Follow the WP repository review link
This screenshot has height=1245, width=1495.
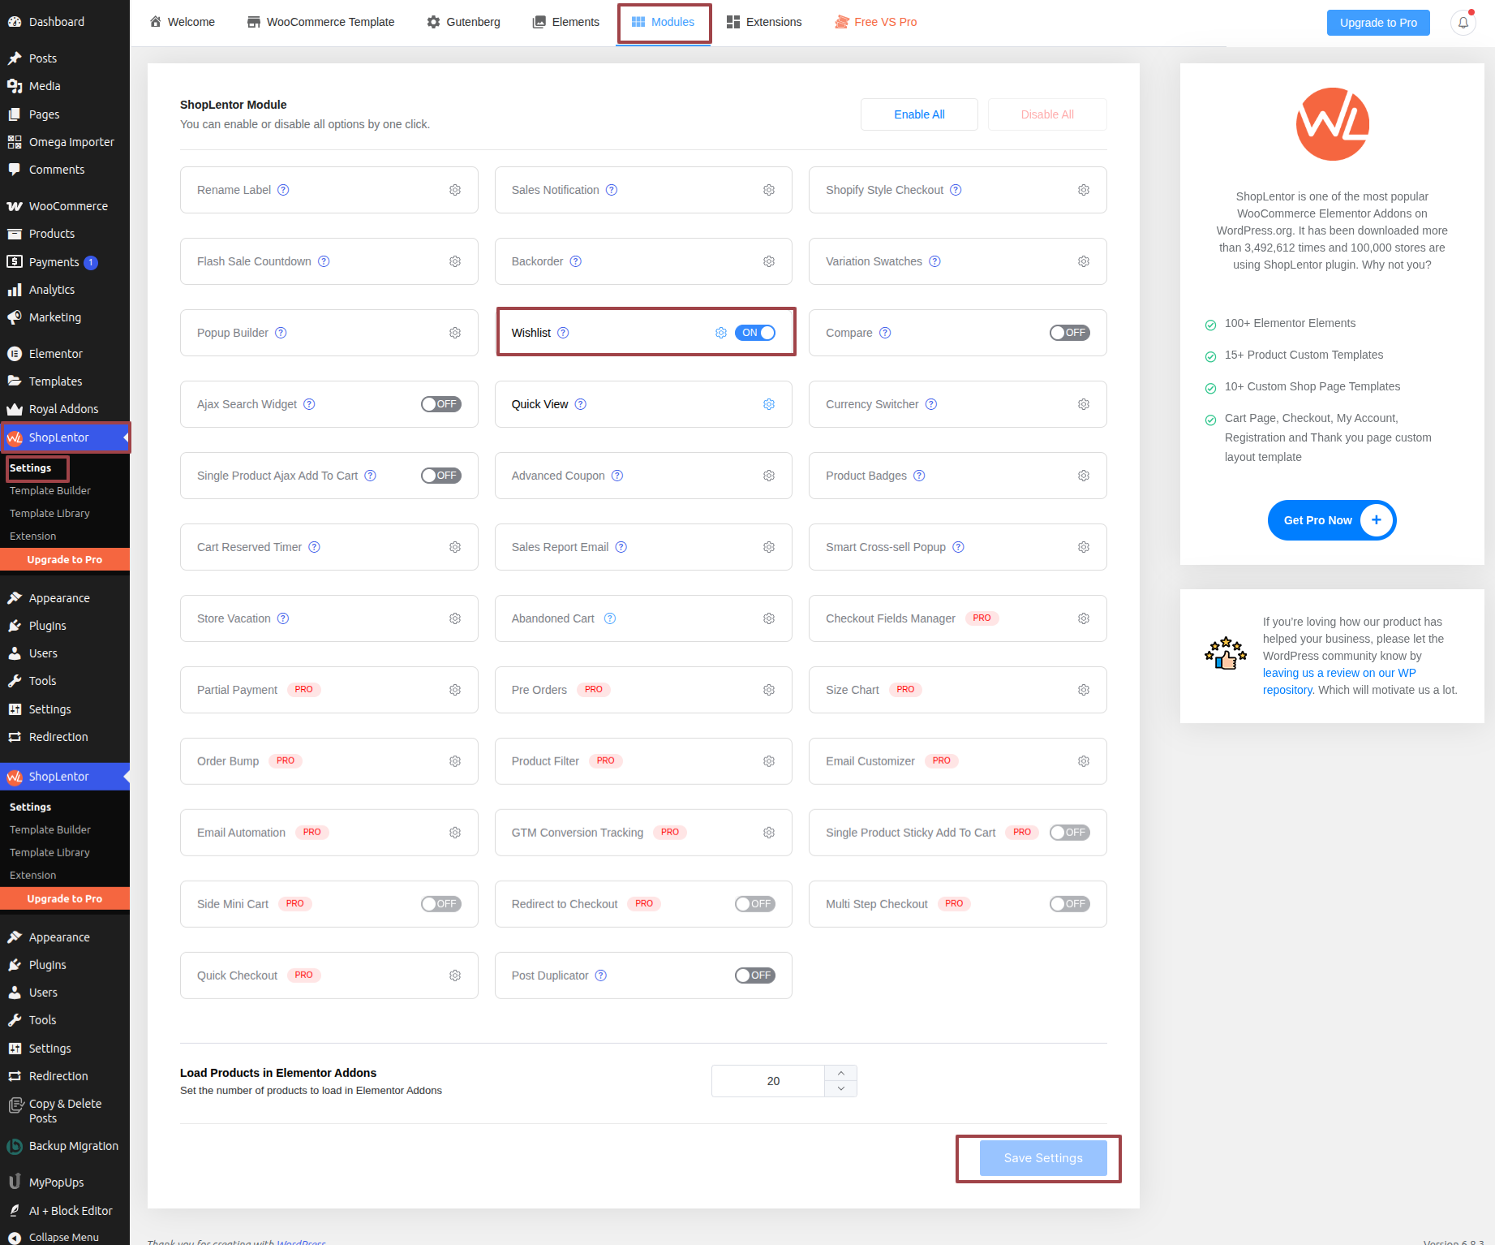[x=1338, y=673]
